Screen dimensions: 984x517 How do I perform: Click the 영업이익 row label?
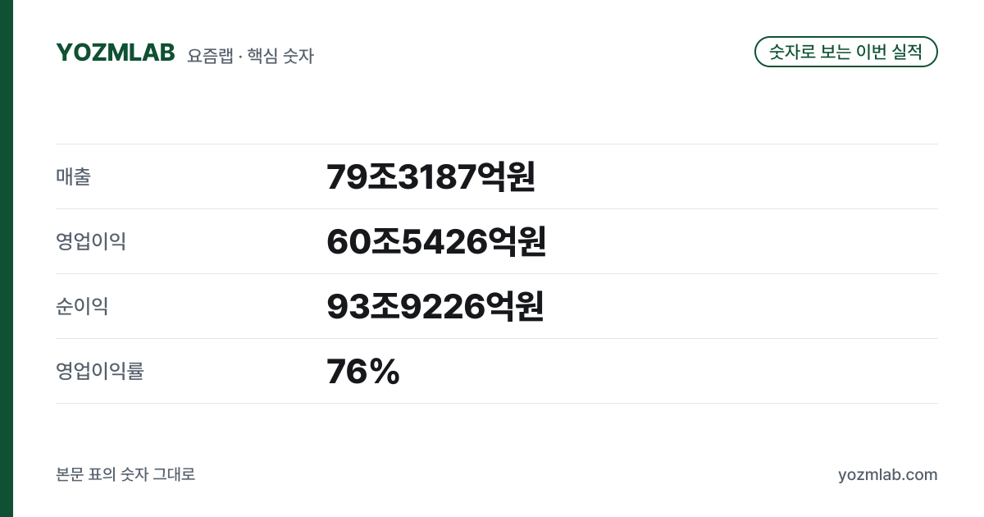tap(91, 241)
